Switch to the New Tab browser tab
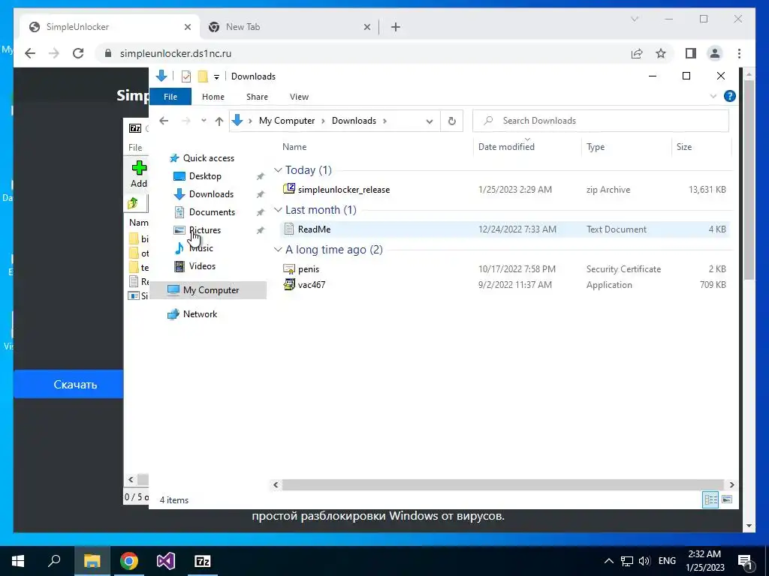 click(x=289, y=27)
